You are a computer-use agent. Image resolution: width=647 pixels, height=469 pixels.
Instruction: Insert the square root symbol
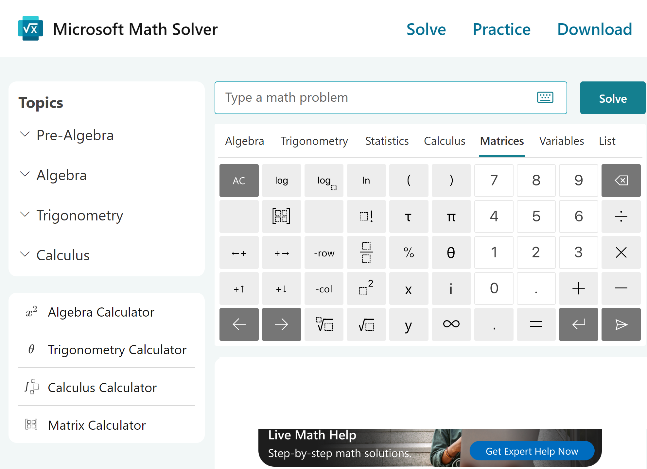tap(366, 324)
